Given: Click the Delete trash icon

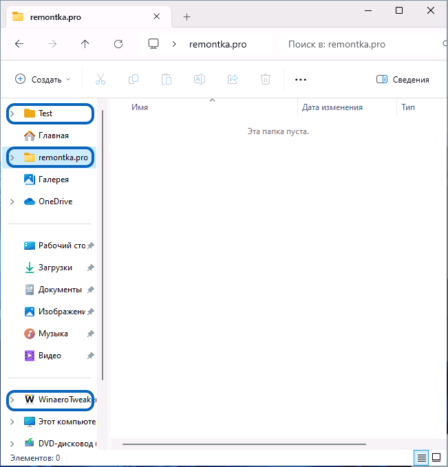Looking at the screenshot, I should (x=265, y=79).
